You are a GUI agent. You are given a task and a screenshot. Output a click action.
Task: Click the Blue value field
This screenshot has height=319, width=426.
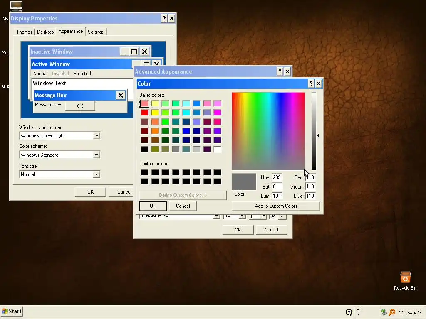310,196
